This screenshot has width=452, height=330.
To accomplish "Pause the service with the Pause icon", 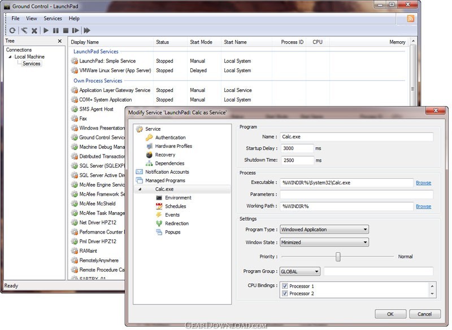I will pyautogui.click(x=56, y=30).
